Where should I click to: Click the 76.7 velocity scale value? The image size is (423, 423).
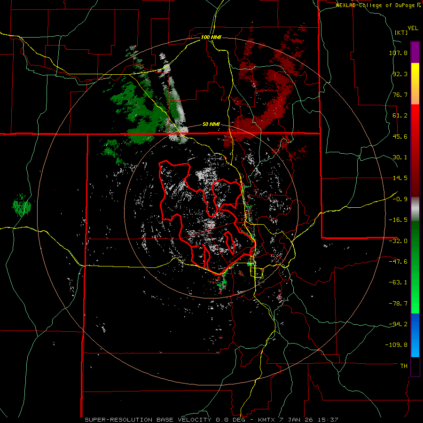pos(400,94)
